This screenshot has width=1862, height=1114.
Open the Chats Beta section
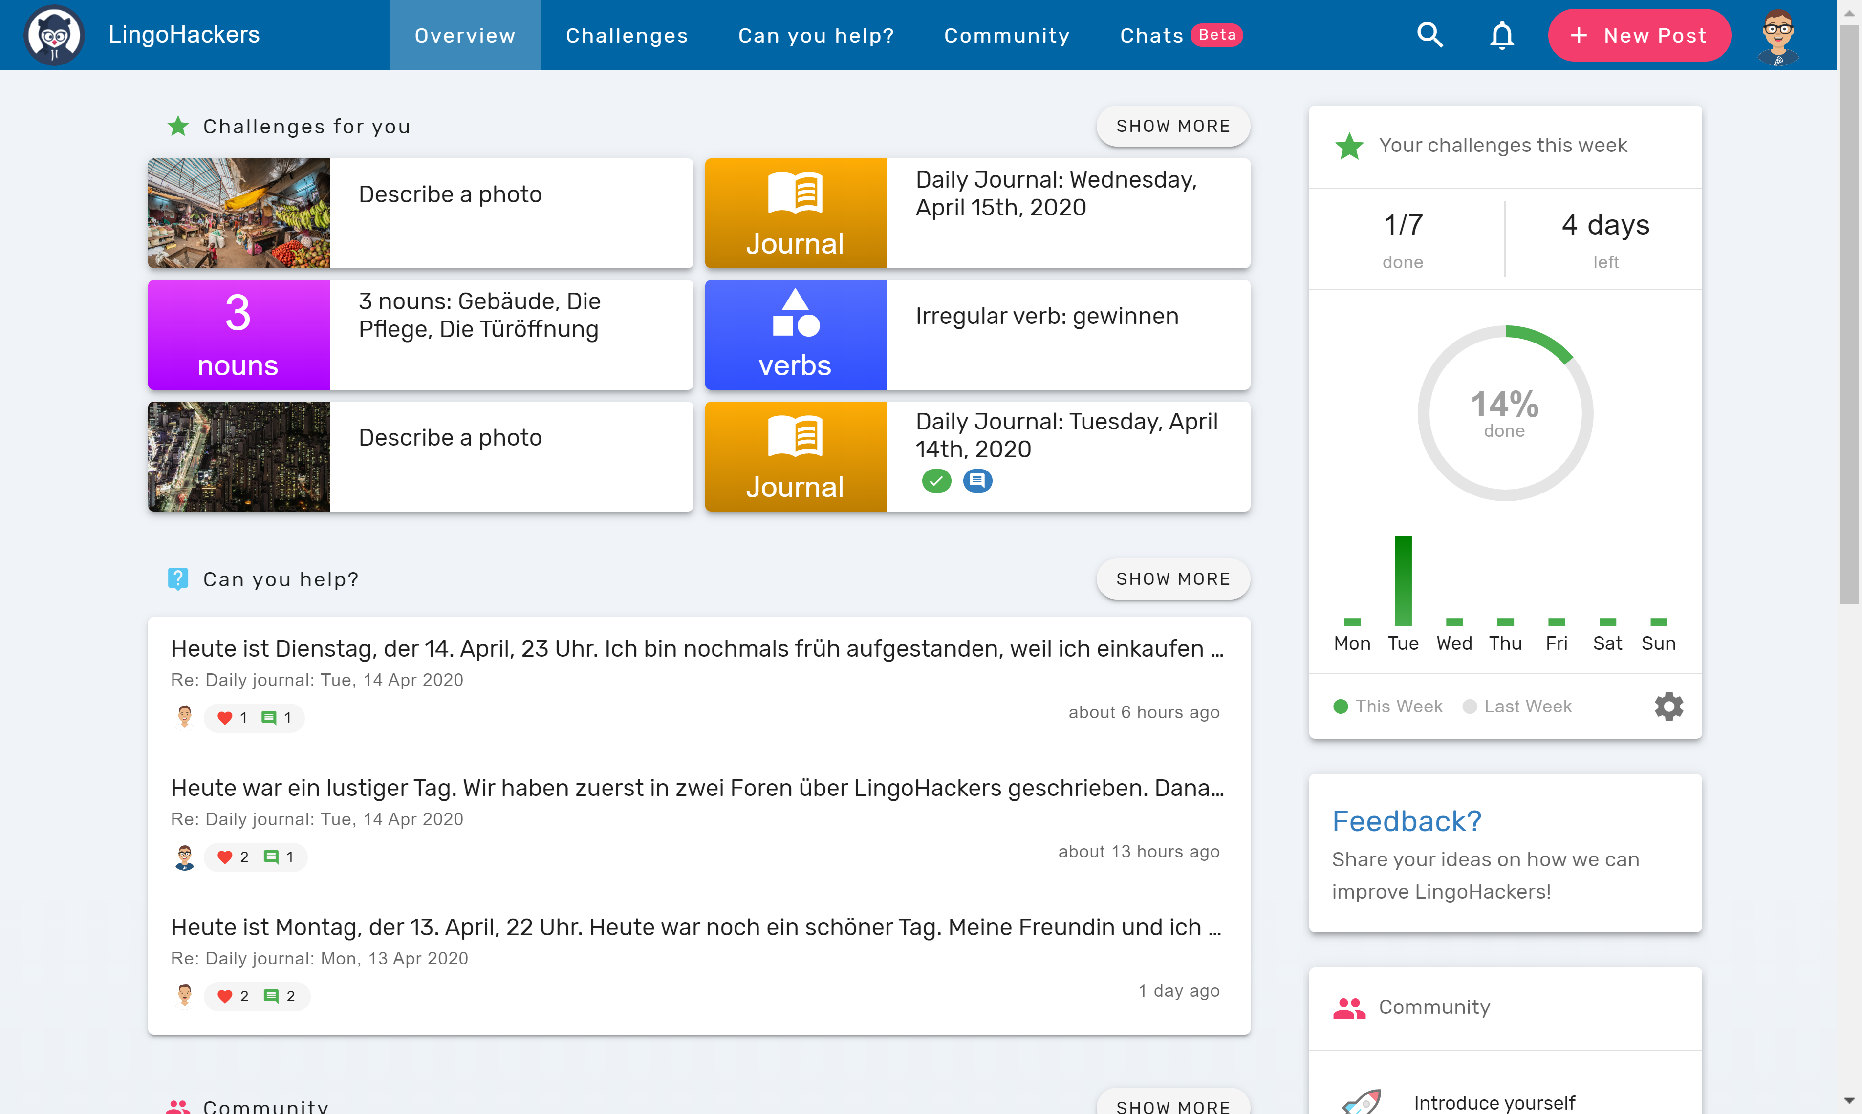(x=1152, y=35)
